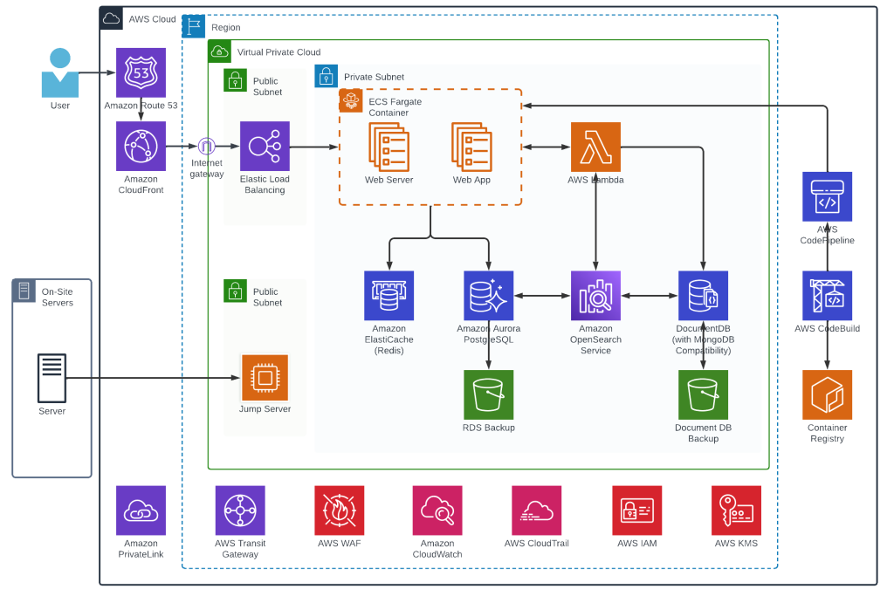Click the Elastic Load Balancing icon
This screenshot has width=894, height=596.
pos(265,147)
